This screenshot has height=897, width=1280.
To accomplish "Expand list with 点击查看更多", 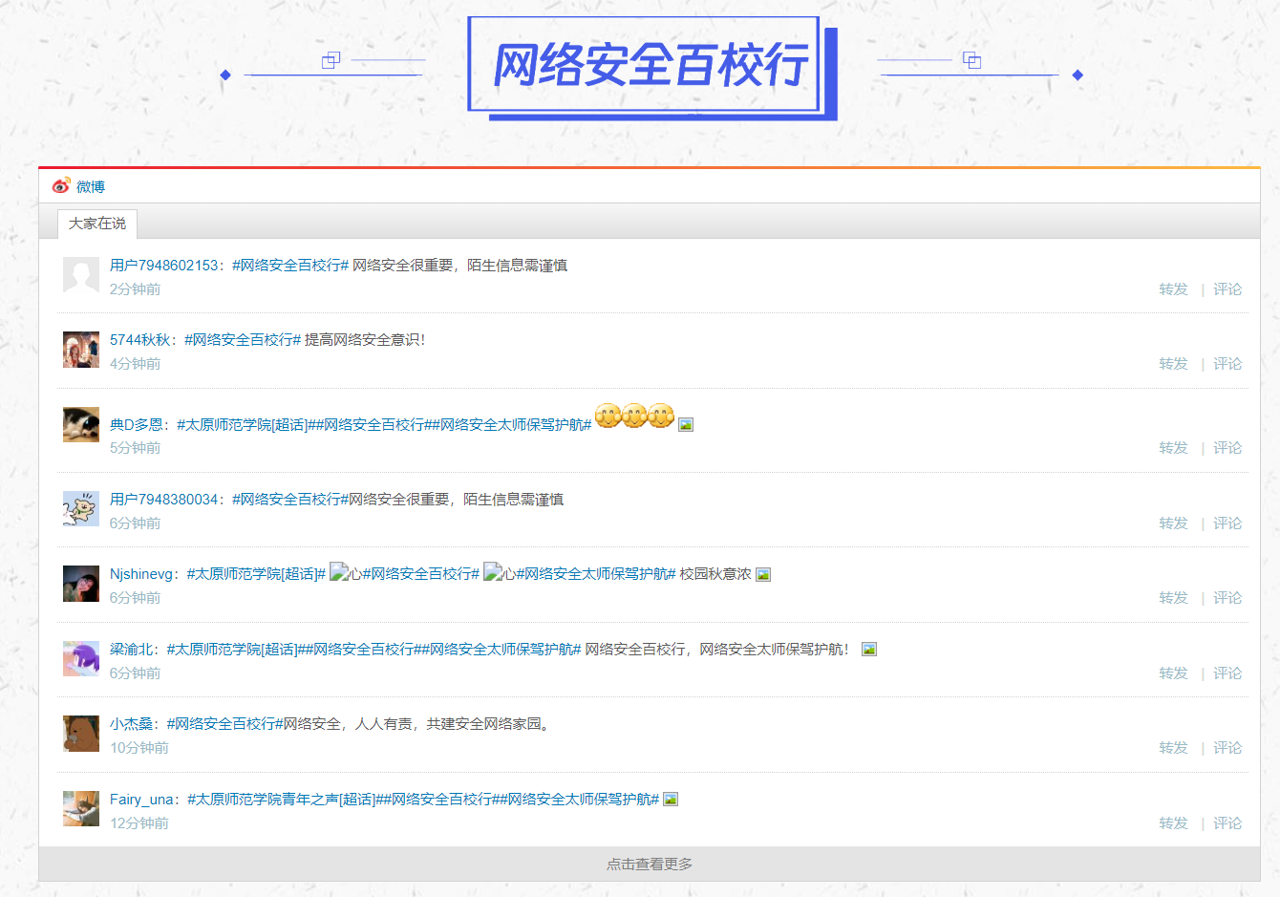I will point(650,865).
